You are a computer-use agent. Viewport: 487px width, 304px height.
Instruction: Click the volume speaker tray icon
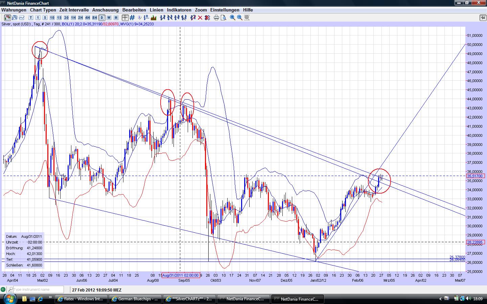[468, 299]
